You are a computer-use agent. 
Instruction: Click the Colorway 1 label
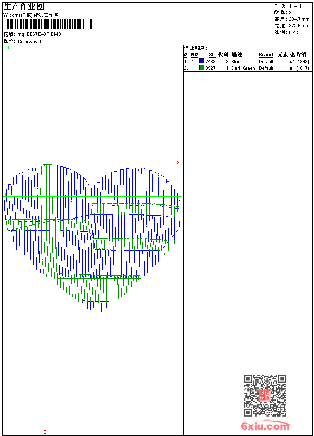[29, 41]
